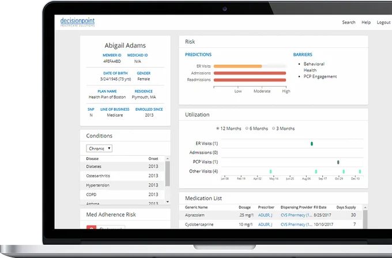Click the Readmissions red risk bar
This screenshot has width=392, height=258.
250,80
